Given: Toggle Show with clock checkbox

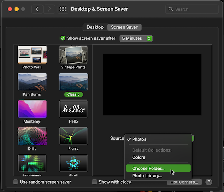Looking at the screenshot, I should click(x=94, y=182).
